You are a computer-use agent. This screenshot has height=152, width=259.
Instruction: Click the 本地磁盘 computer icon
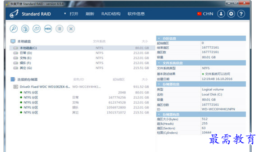[x=13, y=41]
